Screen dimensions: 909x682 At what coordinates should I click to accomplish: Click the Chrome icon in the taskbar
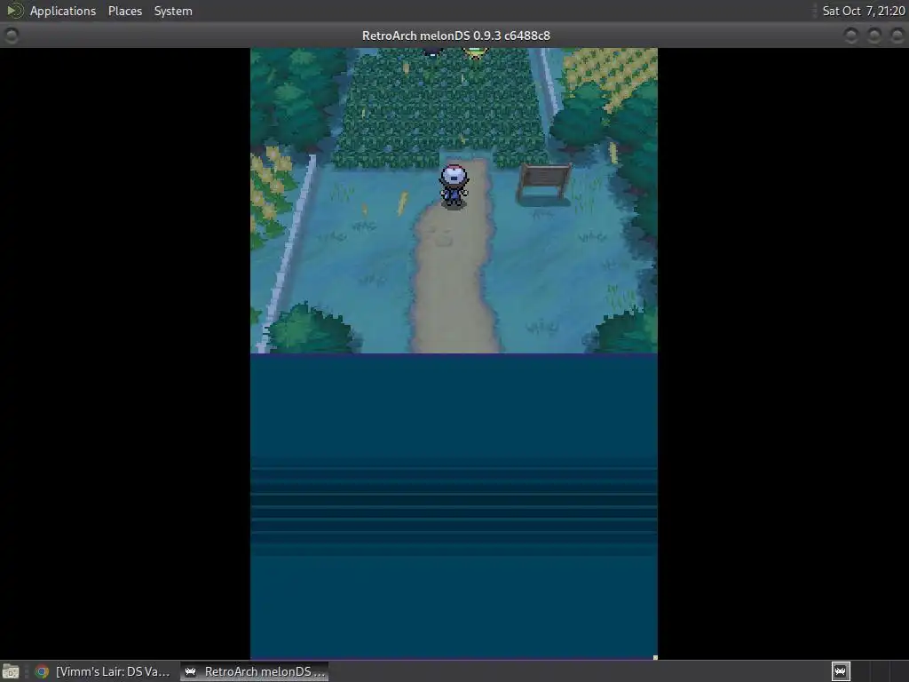click(x=42, y=671)
